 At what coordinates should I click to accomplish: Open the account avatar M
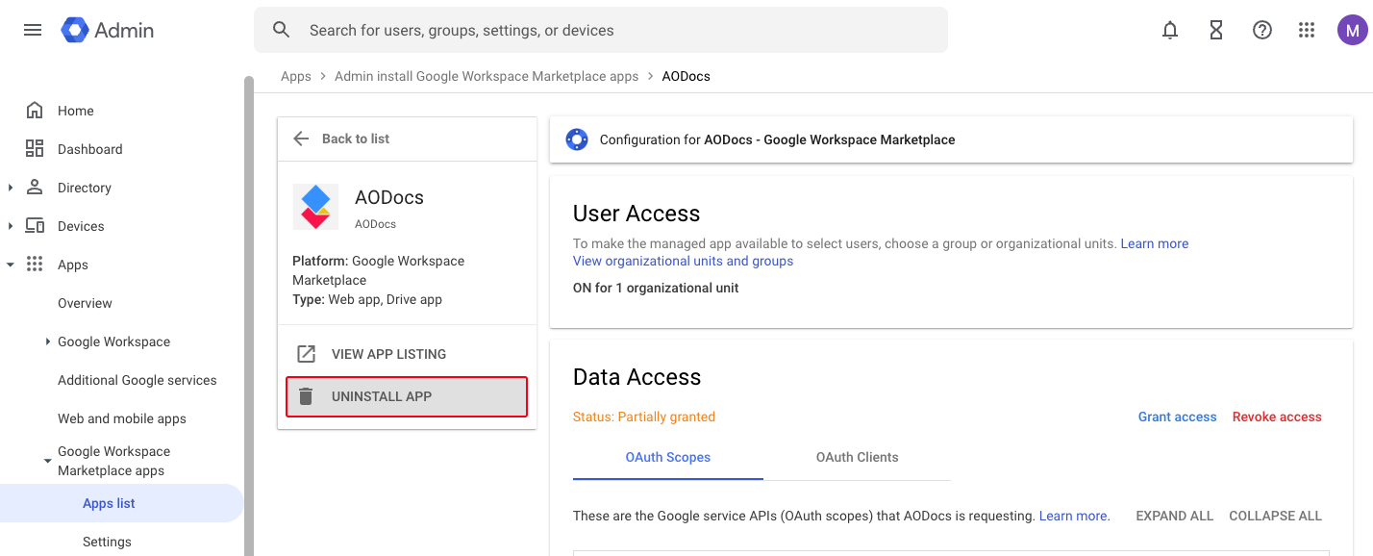1353,30
